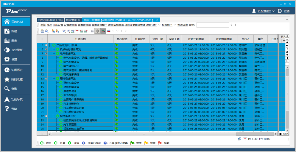The width and height of the screenshot is (296, 152).
Task: Open 我的PLM in the sidebar
Action: coord(17,22)
